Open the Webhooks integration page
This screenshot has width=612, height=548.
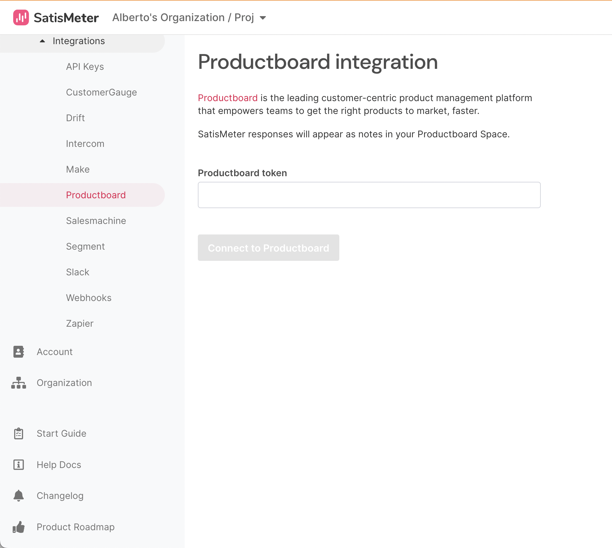tap(88, 298)
